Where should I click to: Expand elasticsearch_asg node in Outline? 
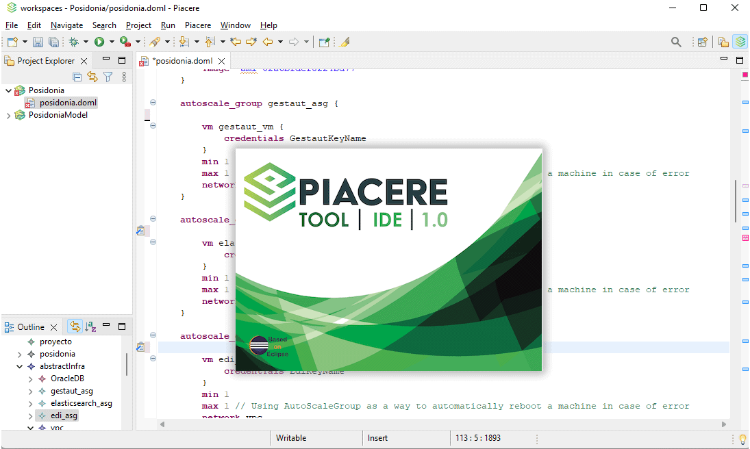(x=31, y=404)
